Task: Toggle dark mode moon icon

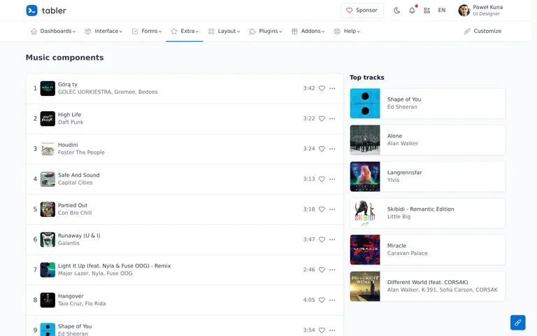Action: pyautogui.click(x=397, y=10)
